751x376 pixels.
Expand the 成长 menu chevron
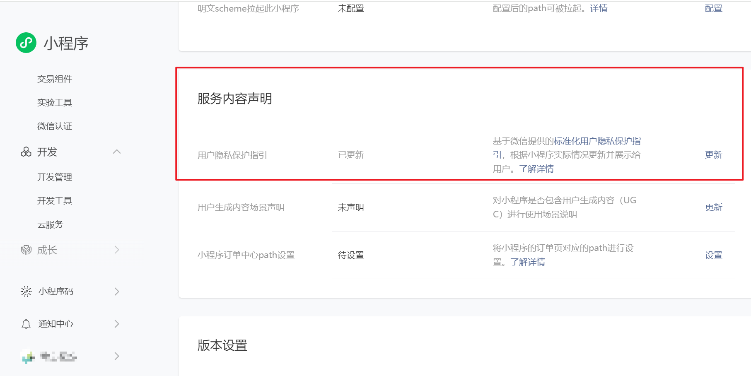tap(117, 250)
